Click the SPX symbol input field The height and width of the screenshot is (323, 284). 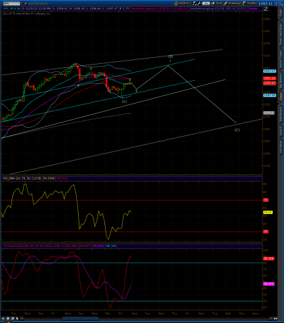click(11, 3)
